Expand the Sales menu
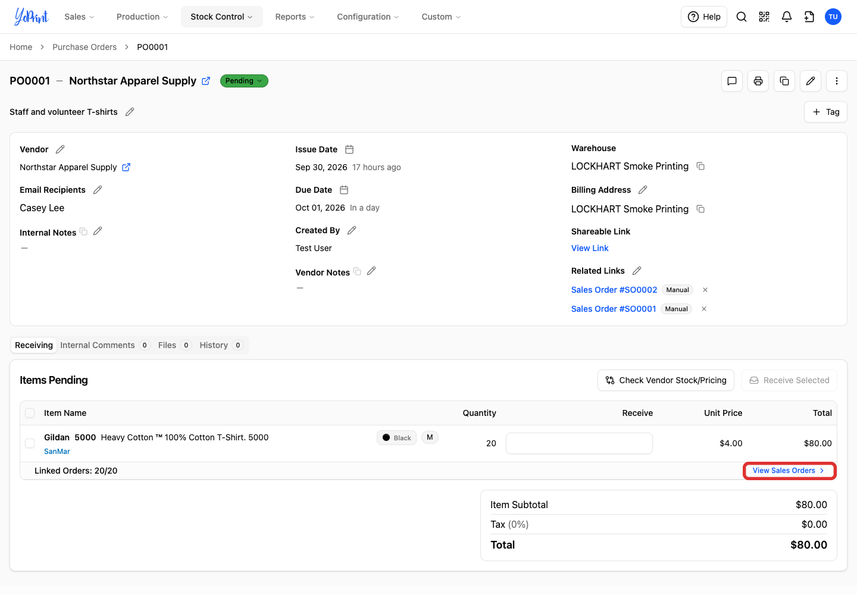This screenshot has width=857, height=595. pos(79,17)
